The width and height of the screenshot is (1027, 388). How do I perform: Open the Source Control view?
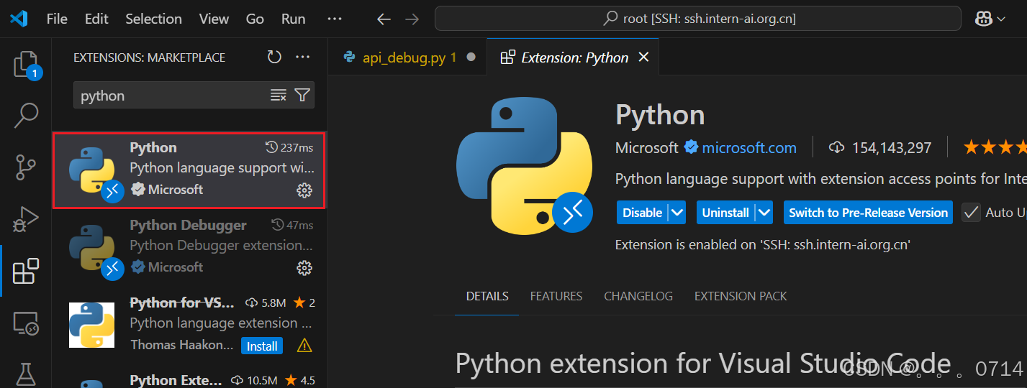[x=26, y=167]
